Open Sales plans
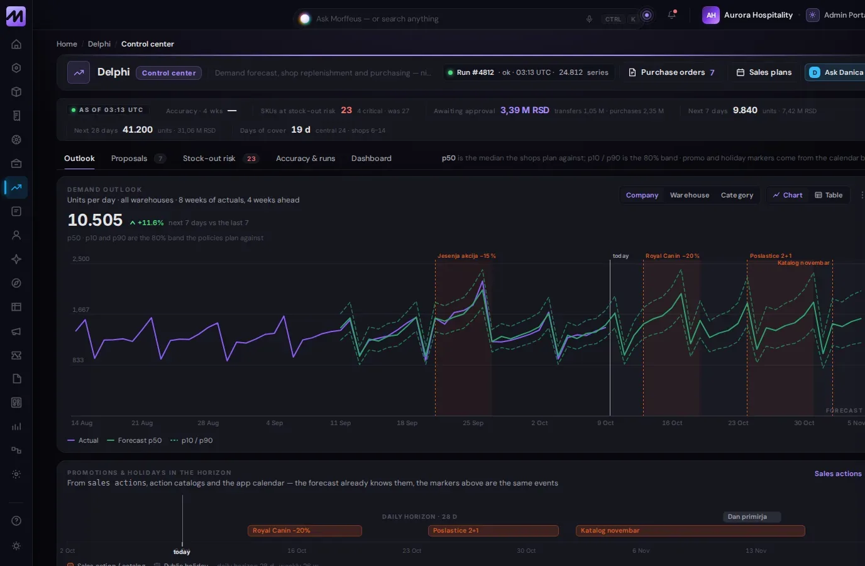Viewport: 865px width, 566px height. pyautogui.click(x=764, y=72)
